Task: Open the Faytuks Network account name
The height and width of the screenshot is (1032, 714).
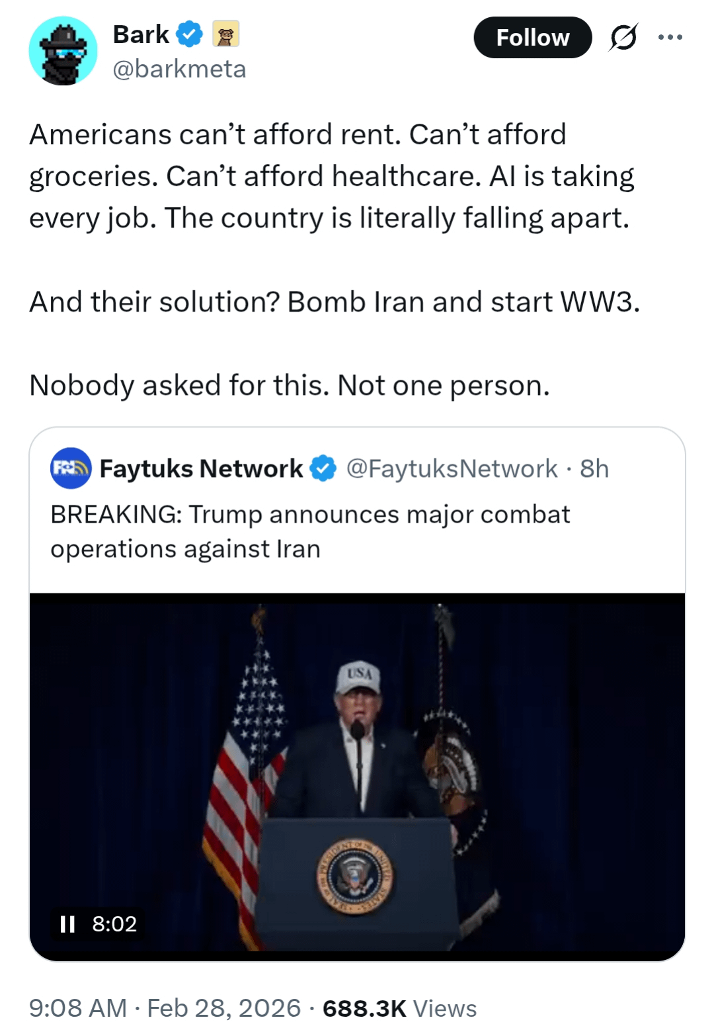Action: click(x=201, y=468)
